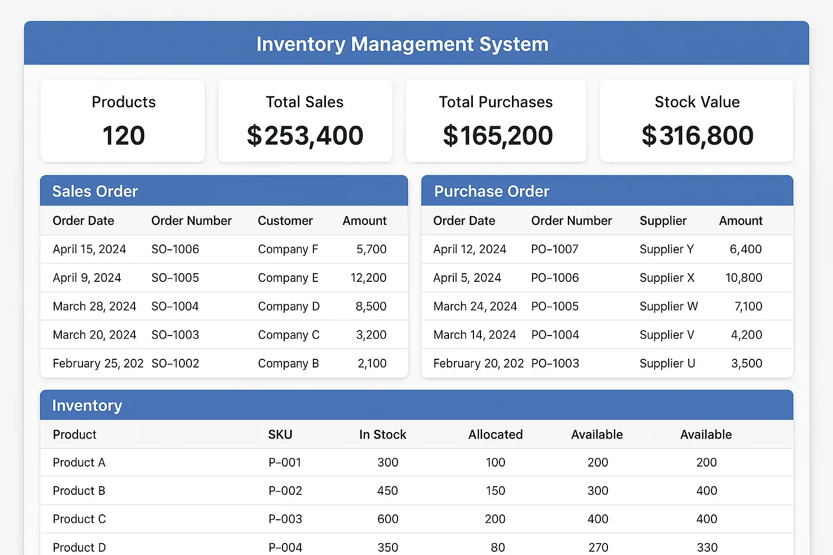Click the Products summary card showing 120
Viewport: 833px width, 555px height.
123,121
